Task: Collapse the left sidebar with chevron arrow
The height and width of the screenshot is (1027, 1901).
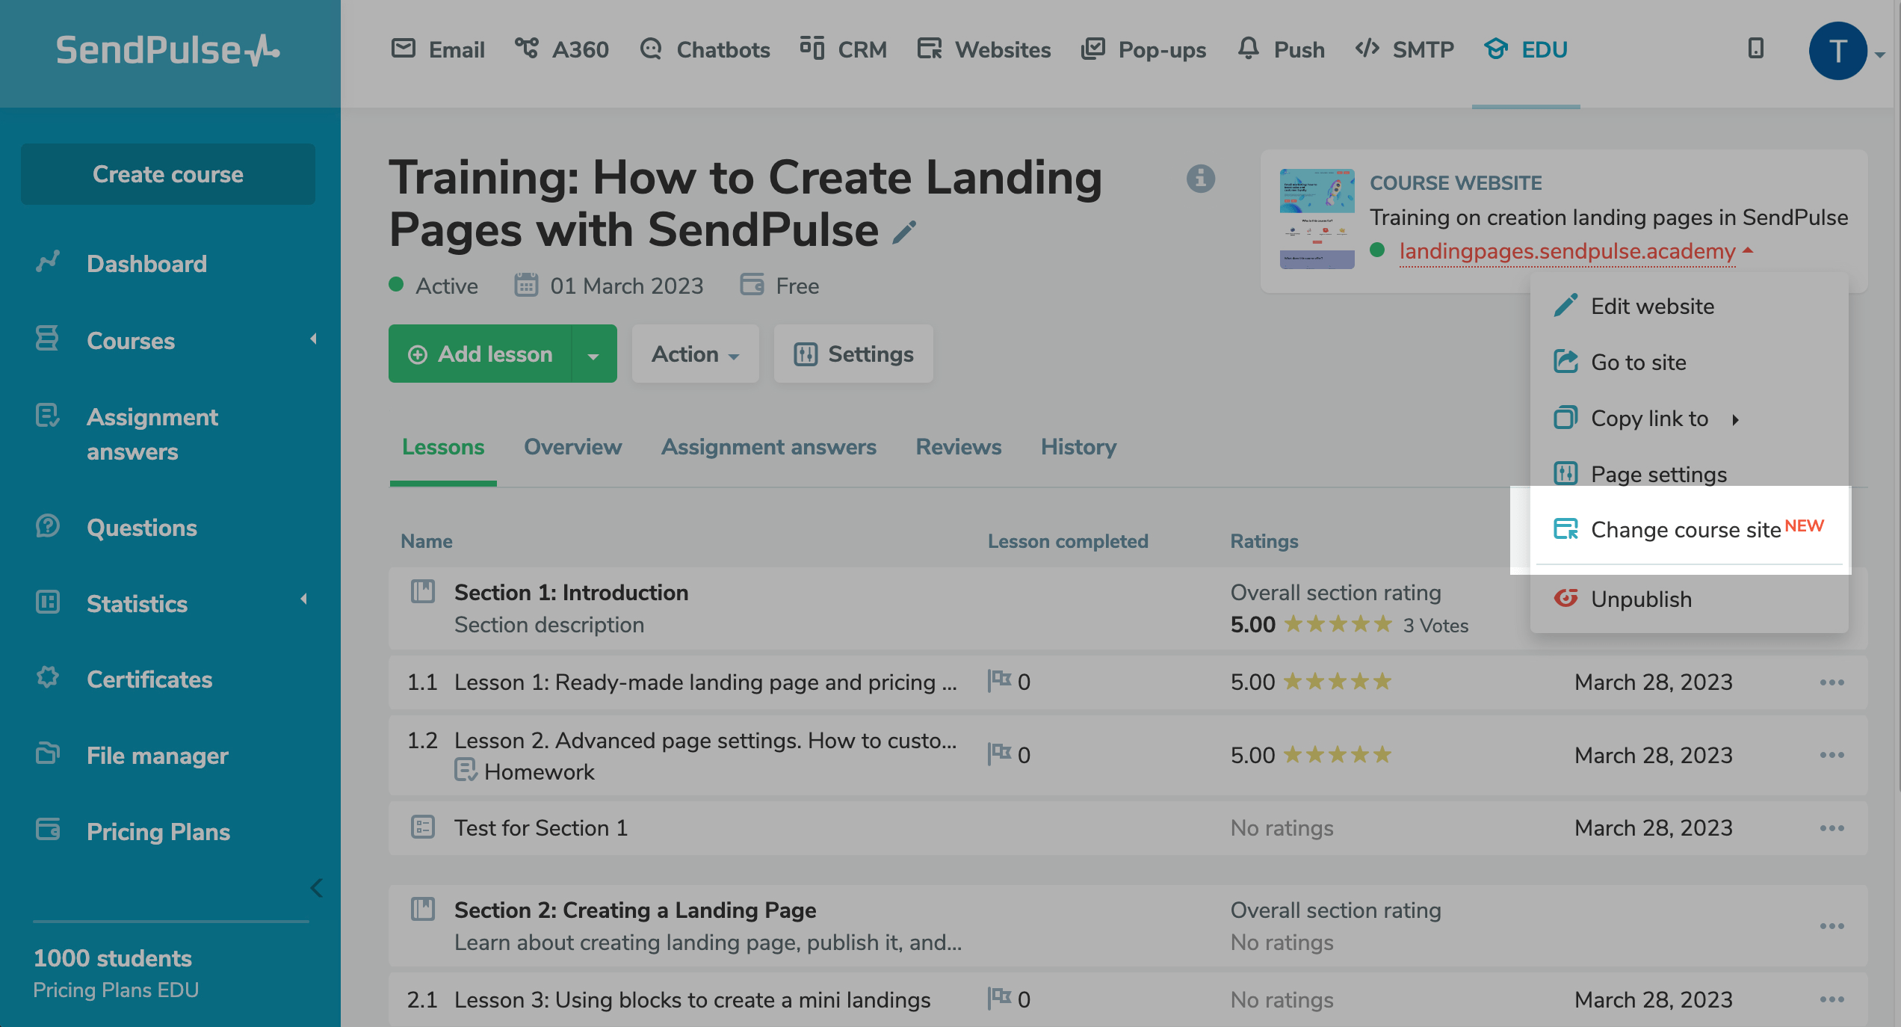Action: tap(316, 888)
